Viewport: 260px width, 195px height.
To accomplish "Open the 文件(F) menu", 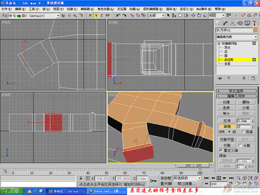I will [x=6, y=9].
